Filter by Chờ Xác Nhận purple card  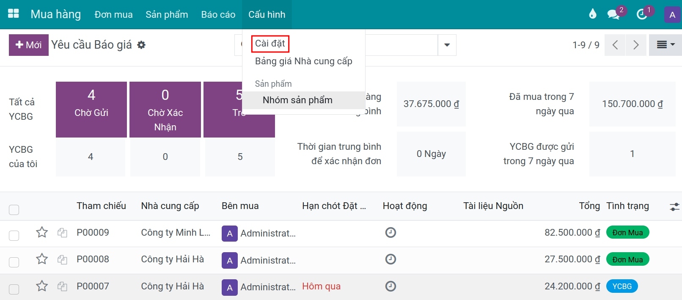165,110
